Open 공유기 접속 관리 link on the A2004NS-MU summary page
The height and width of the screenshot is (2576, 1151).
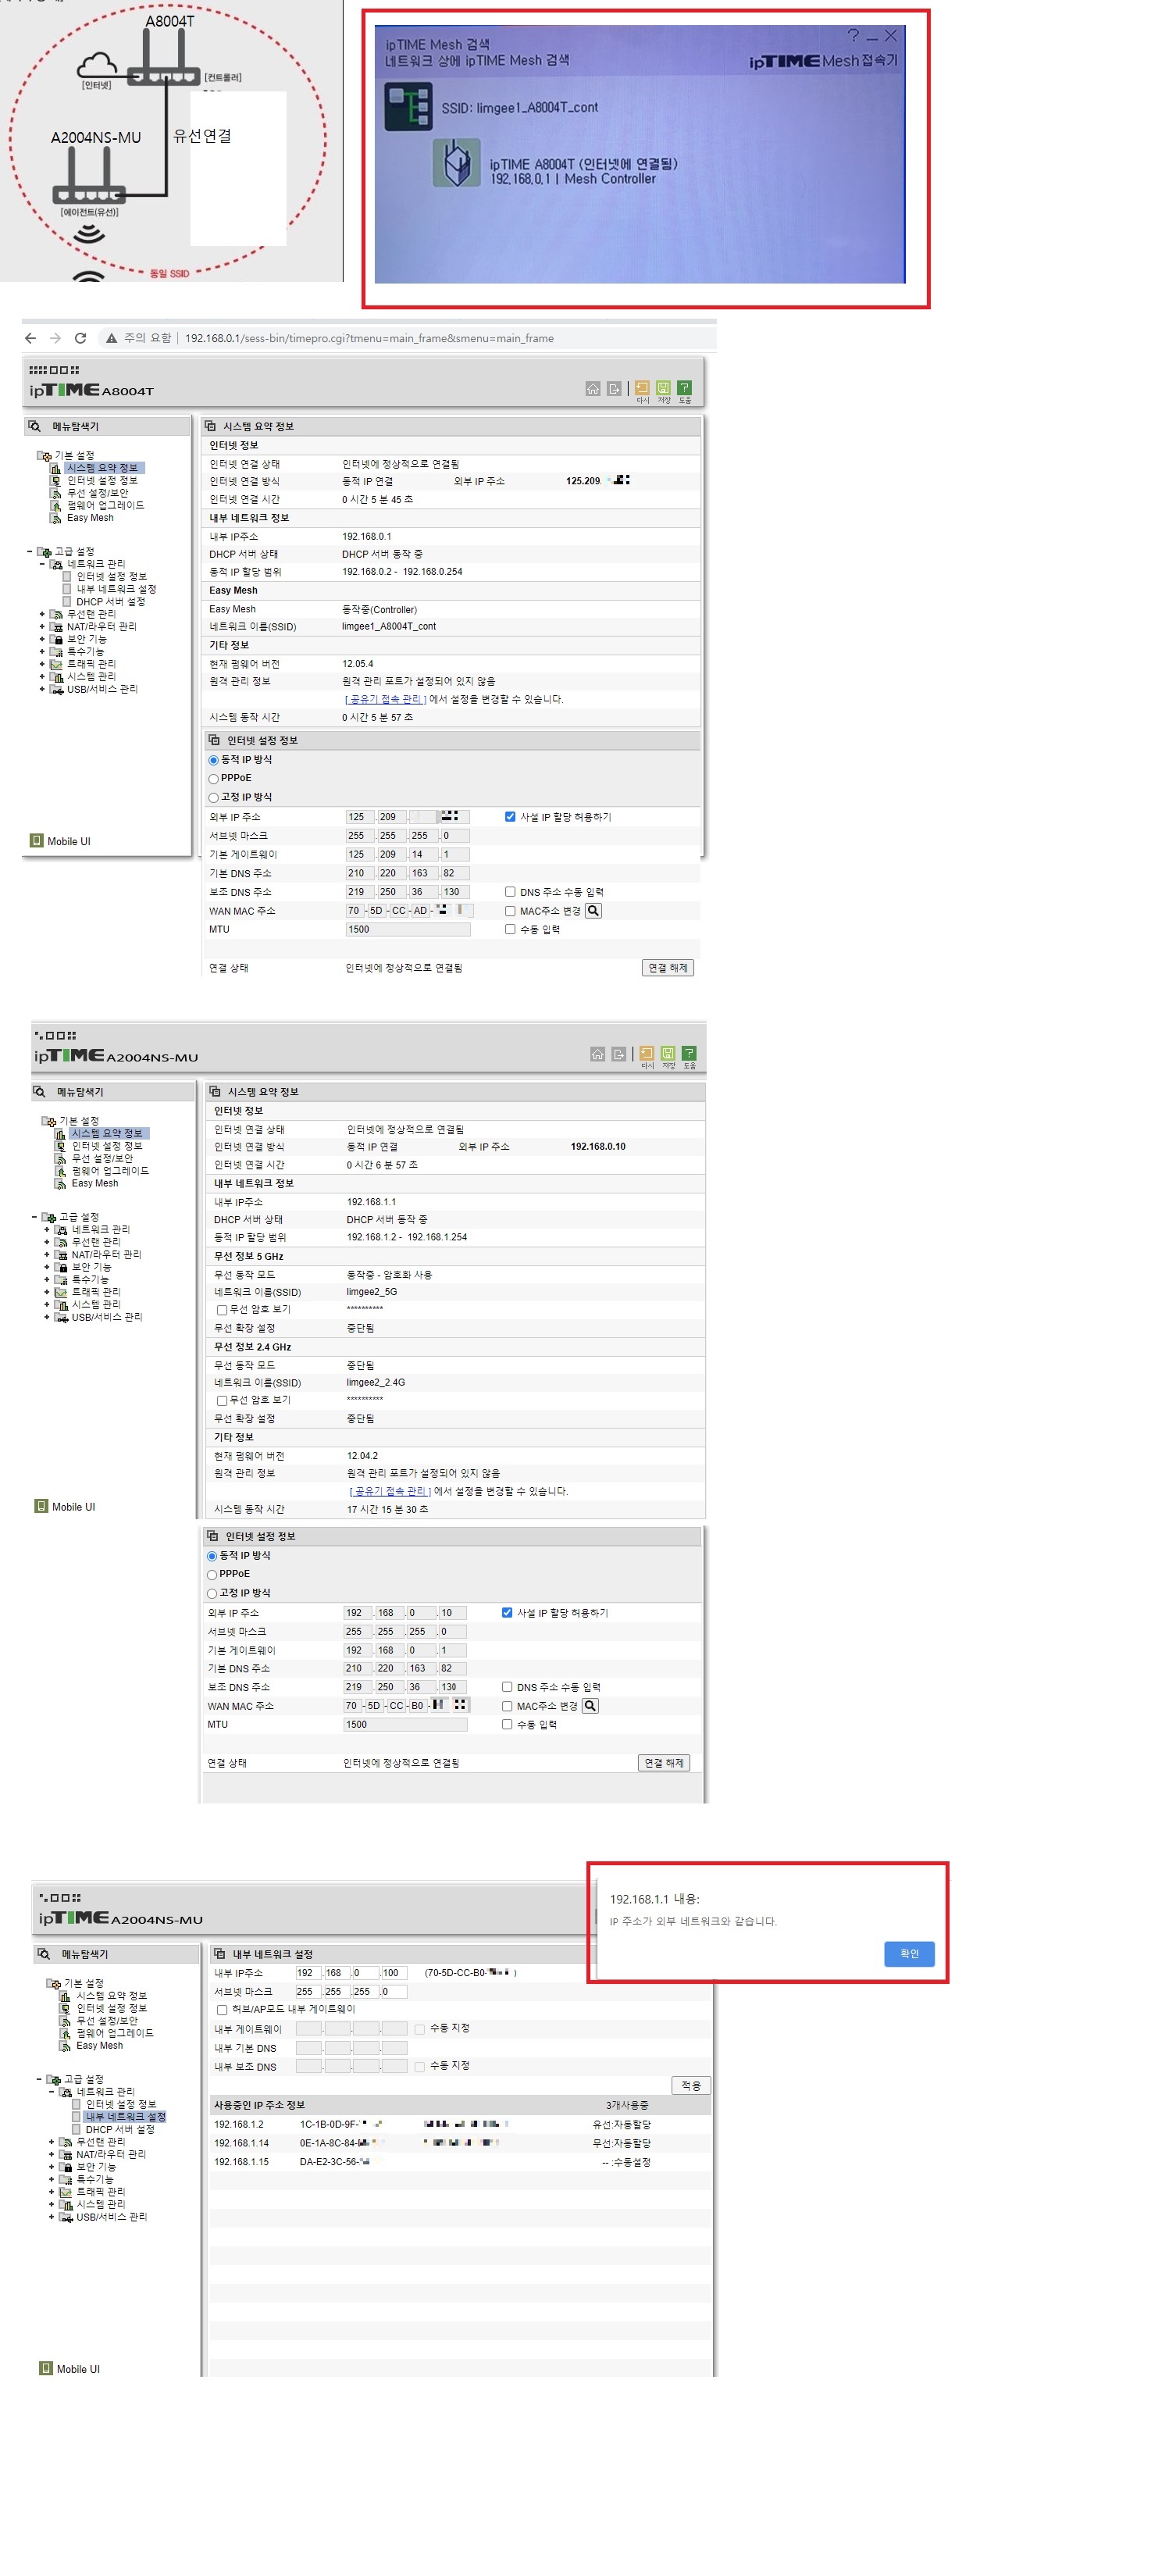click(390, 1491)
